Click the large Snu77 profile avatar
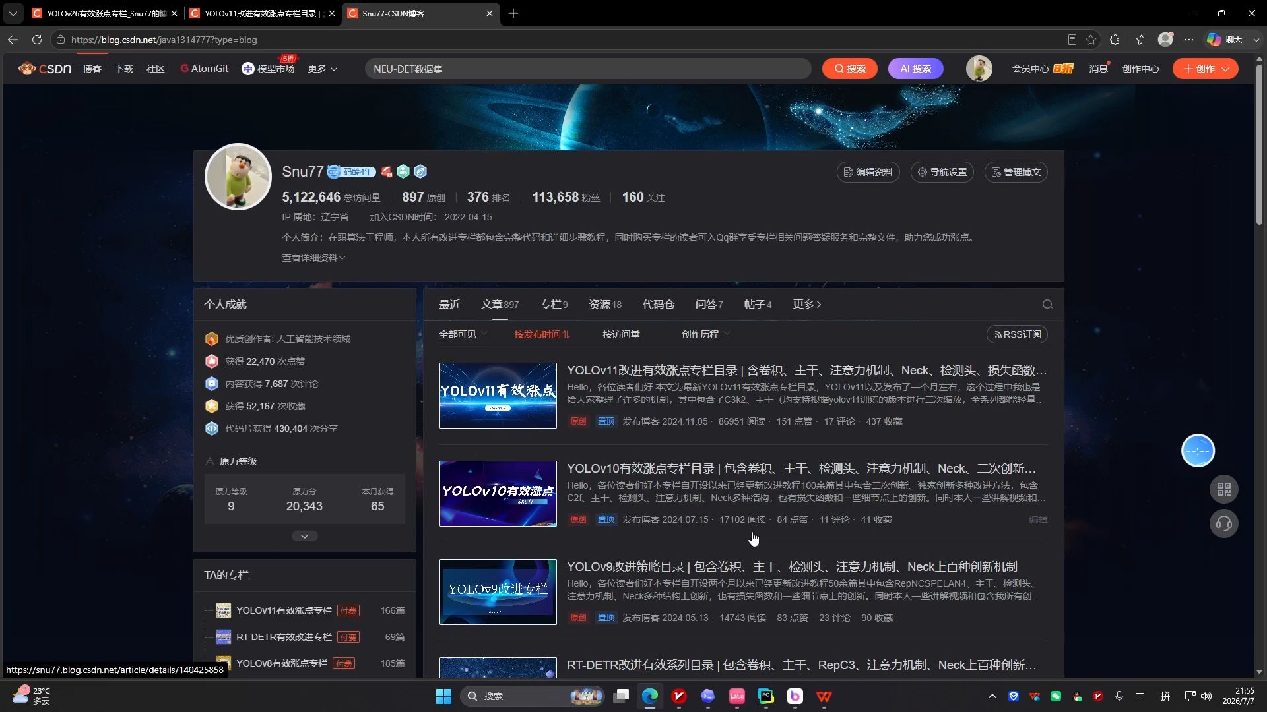Screen dimensions: 1267x712 pos(238,177)
